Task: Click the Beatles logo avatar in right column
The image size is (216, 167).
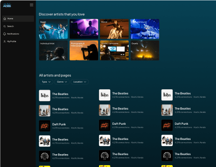Action: click(167, 95)
